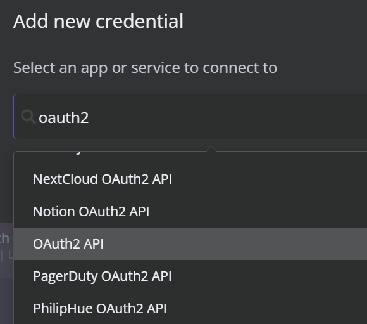Click the dropdown's pointer arrow below search box
367x324 pixels.
[211, 148]
